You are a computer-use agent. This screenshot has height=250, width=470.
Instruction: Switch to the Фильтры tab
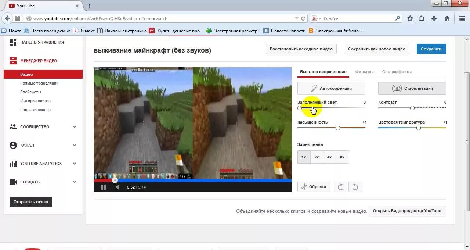click(364, 72)
